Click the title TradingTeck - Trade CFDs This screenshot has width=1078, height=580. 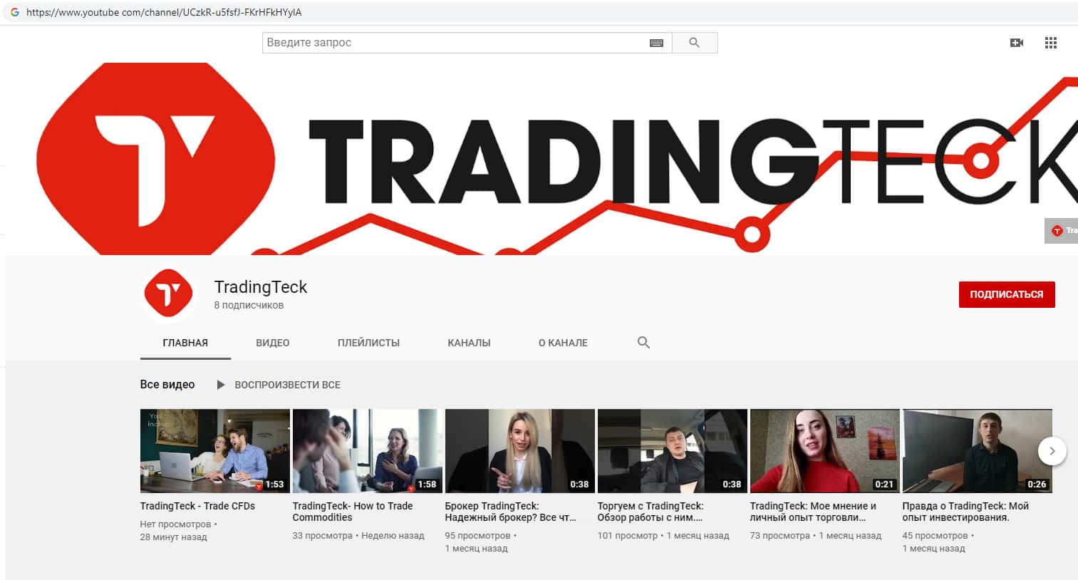pyautogui.click(x=197, y=506)
